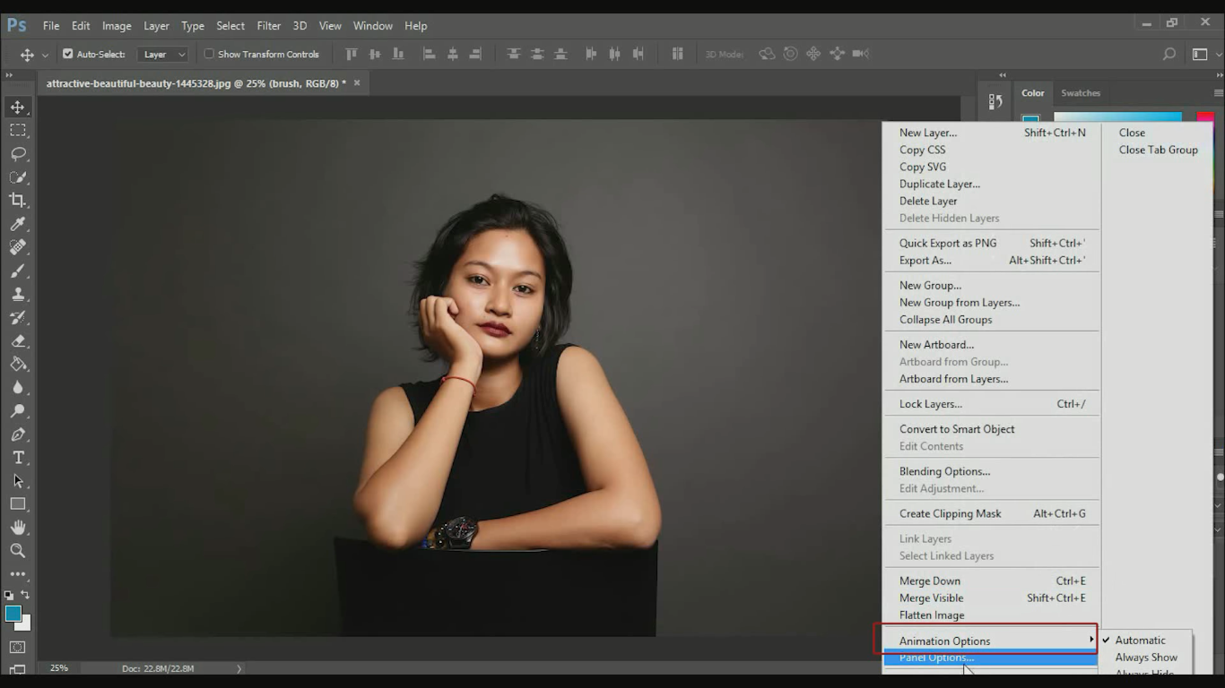Choose Always Show animation option

tap(1146, 658)
